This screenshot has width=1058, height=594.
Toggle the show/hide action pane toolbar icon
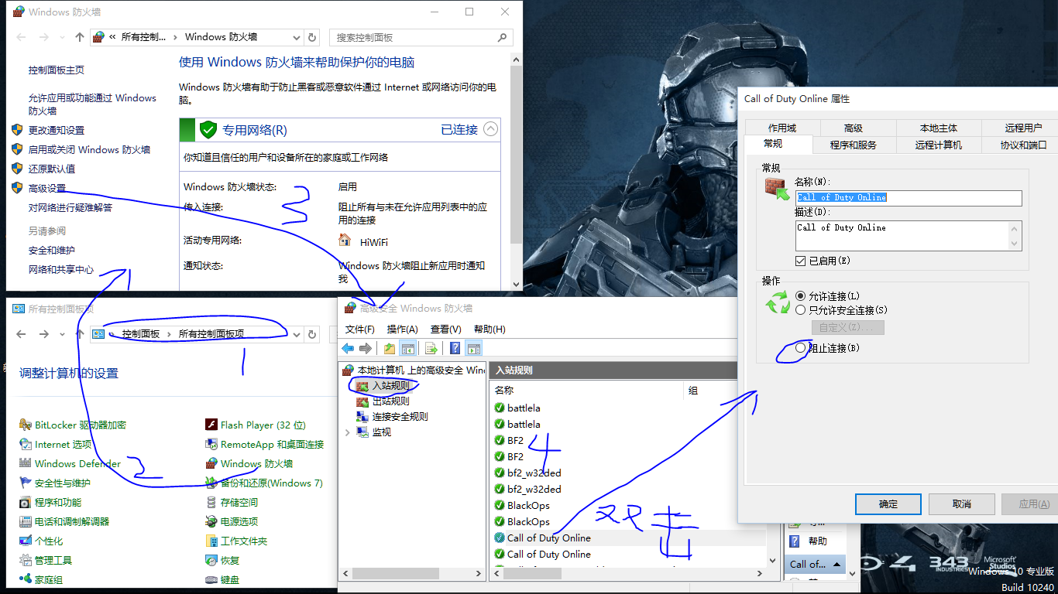coord(474,348)
